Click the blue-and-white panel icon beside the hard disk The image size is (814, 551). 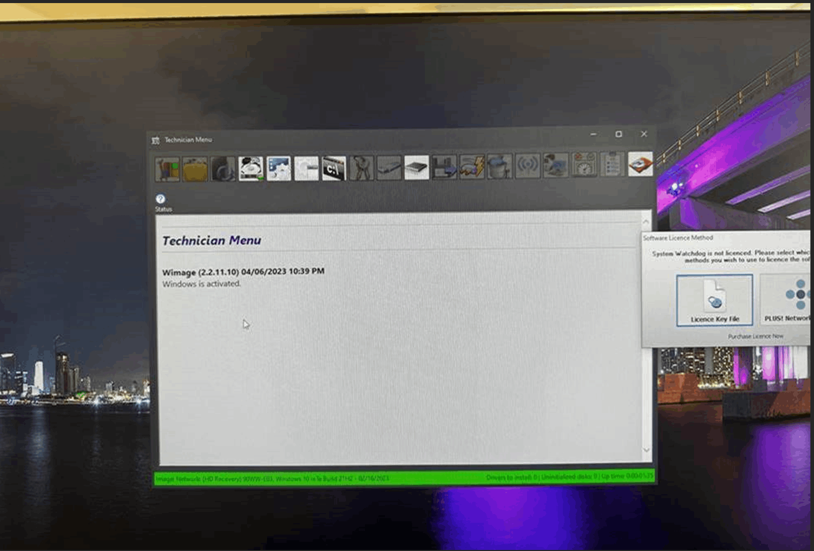pyautogui.click(x=278, y=169)
